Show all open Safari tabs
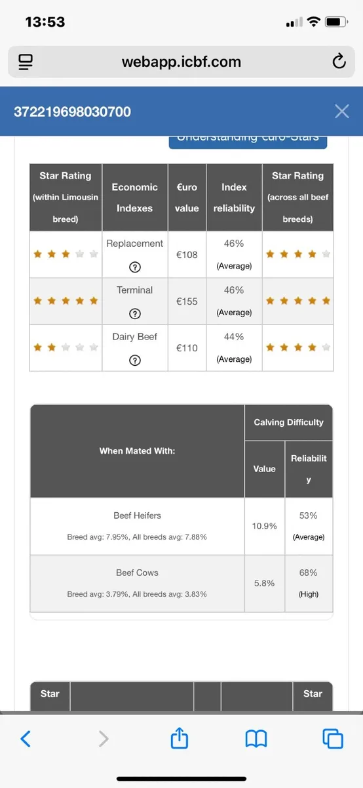 coord(333,739)
